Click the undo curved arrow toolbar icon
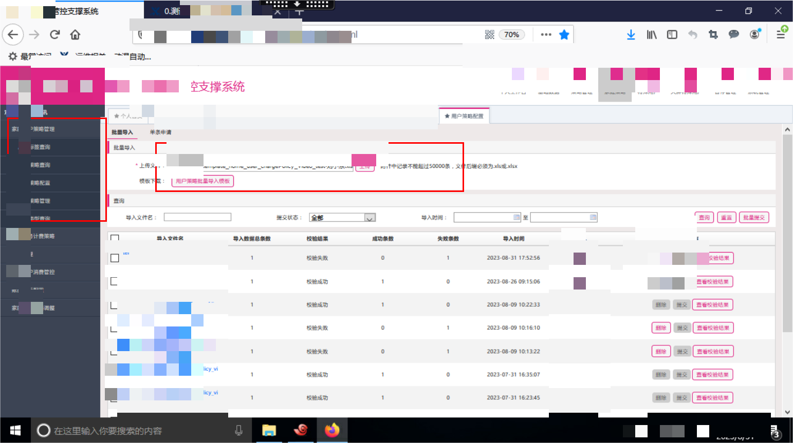 (x=693, y=34)
